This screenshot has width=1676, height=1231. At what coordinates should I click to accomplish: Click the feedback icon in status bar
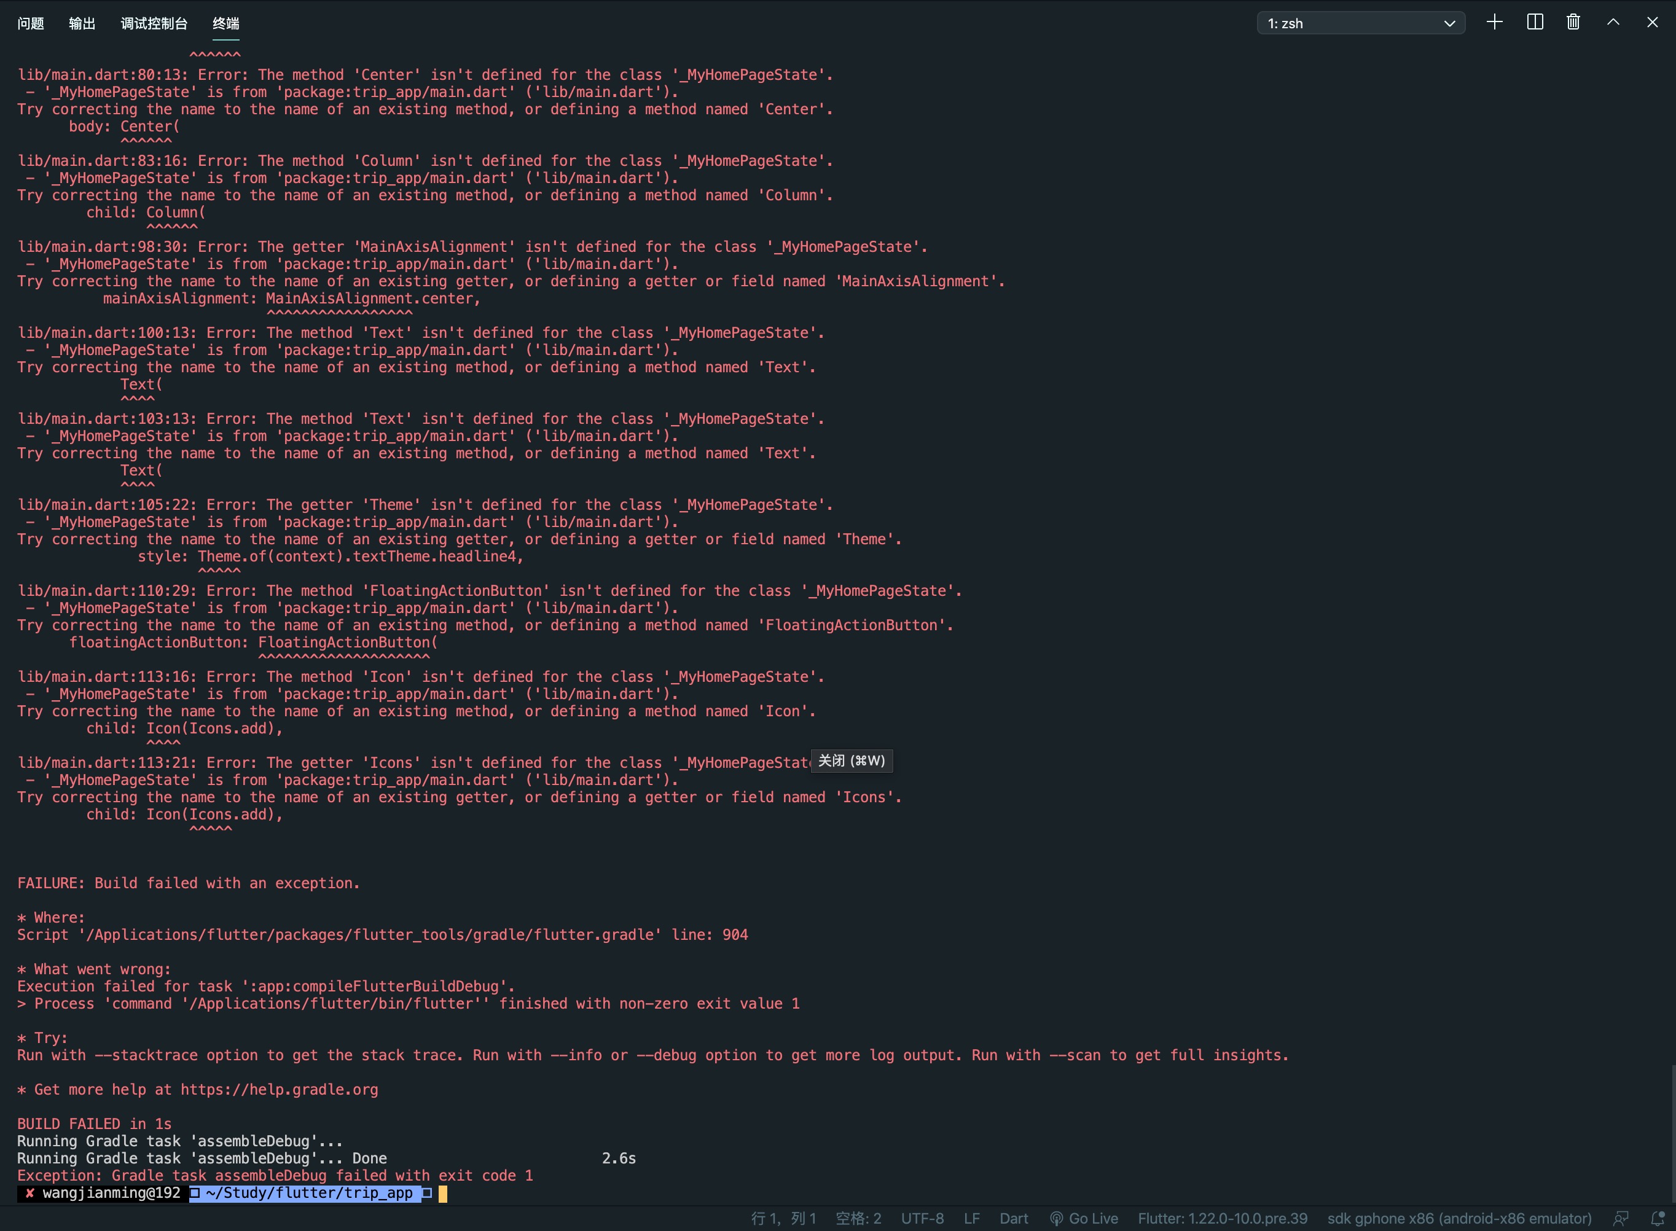coord(1620,1218)
